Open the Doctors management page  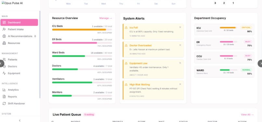19,66
